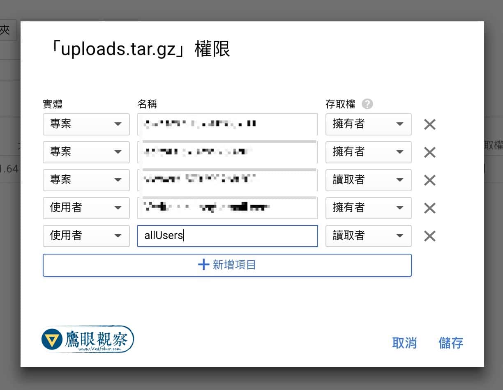Click 儲存 to save permissions
This screenshot has width=503, height=390.
point(451,343)
